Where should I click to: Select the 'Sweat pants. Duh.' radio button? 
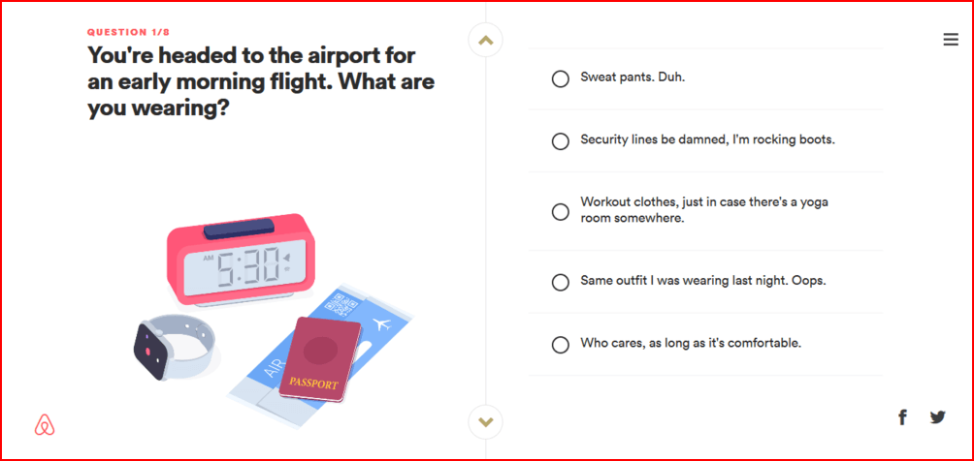[560, 78]
